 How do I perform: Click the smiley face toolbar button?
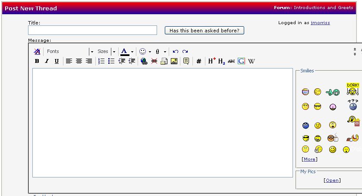(x=143, y=51)
